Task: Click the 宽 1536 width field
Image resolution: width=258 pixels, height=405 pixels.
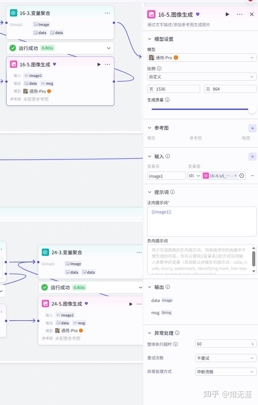Action: 173,89
